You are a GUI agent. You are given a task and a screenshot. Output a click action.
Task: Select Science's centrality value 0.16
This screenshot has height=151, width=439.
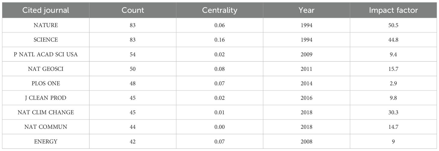(219, 40)
